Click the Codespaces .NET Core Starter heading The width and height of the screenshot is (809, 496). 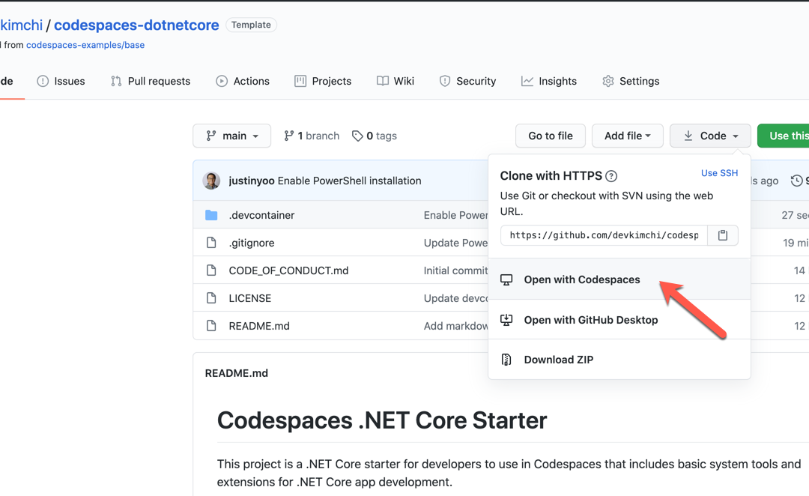tap(382, 420)
